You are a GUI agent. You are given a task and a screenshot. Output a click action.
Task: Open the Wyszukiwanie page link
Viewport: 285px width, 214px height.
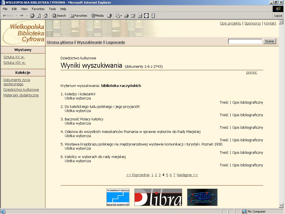(x=90, y=42)
